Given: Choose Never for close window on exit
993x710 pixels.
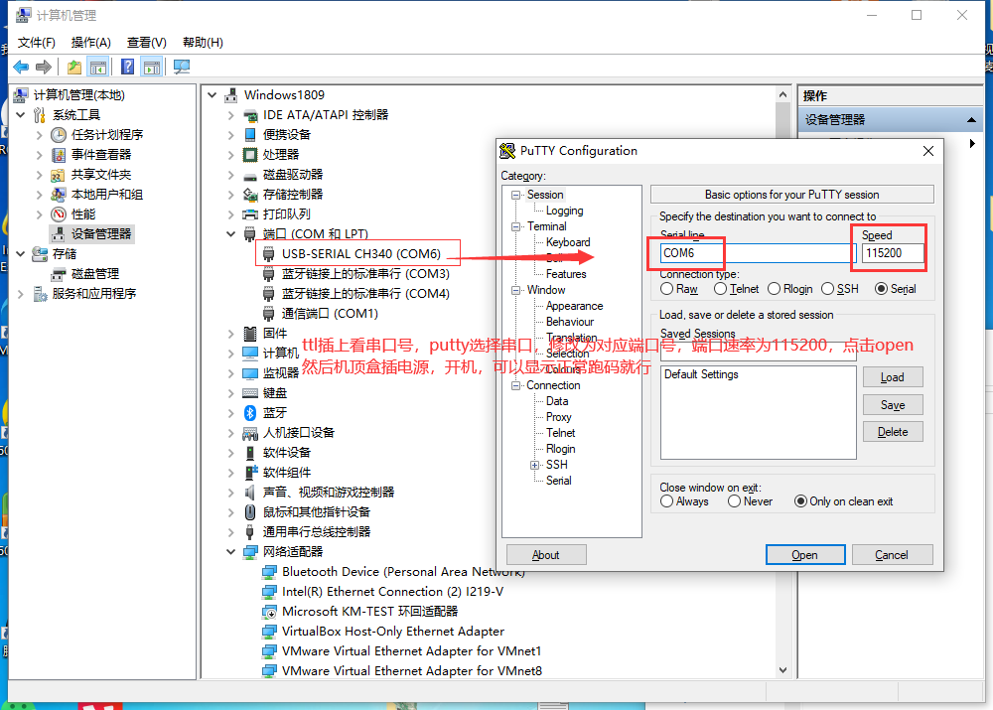Looking at the screenshot, I should 734,501.
